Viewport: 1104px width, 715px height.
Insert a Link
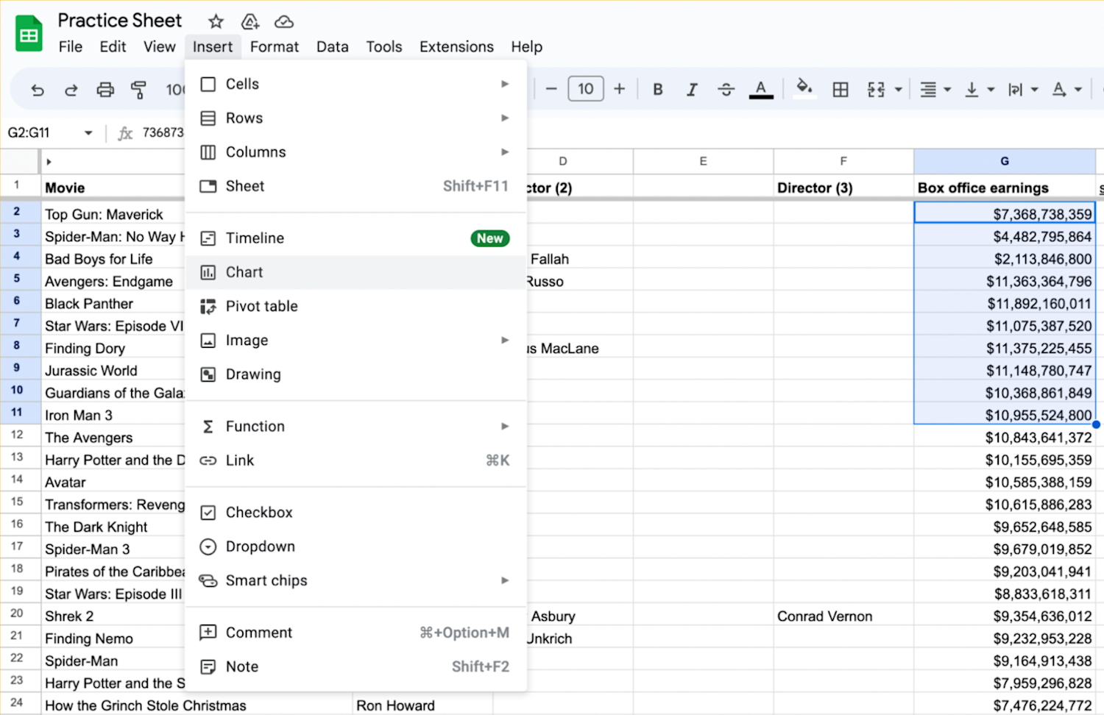pos(355,460)
